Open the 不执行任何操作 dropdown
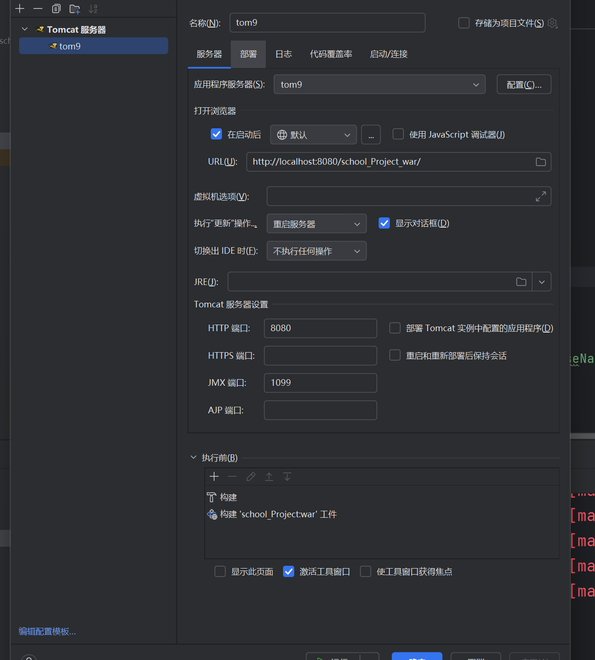 pos(317,251)
